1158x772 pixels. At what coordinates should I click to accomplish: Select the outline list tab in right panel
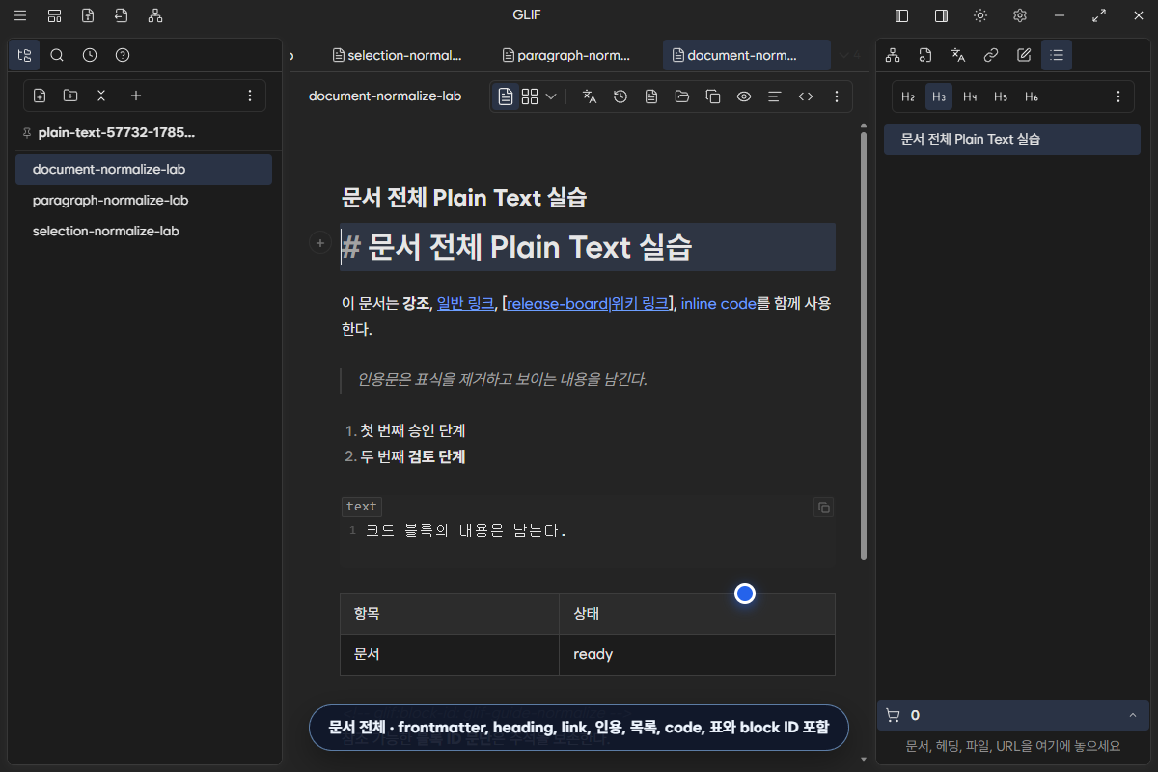click(x=1057, y=55)
